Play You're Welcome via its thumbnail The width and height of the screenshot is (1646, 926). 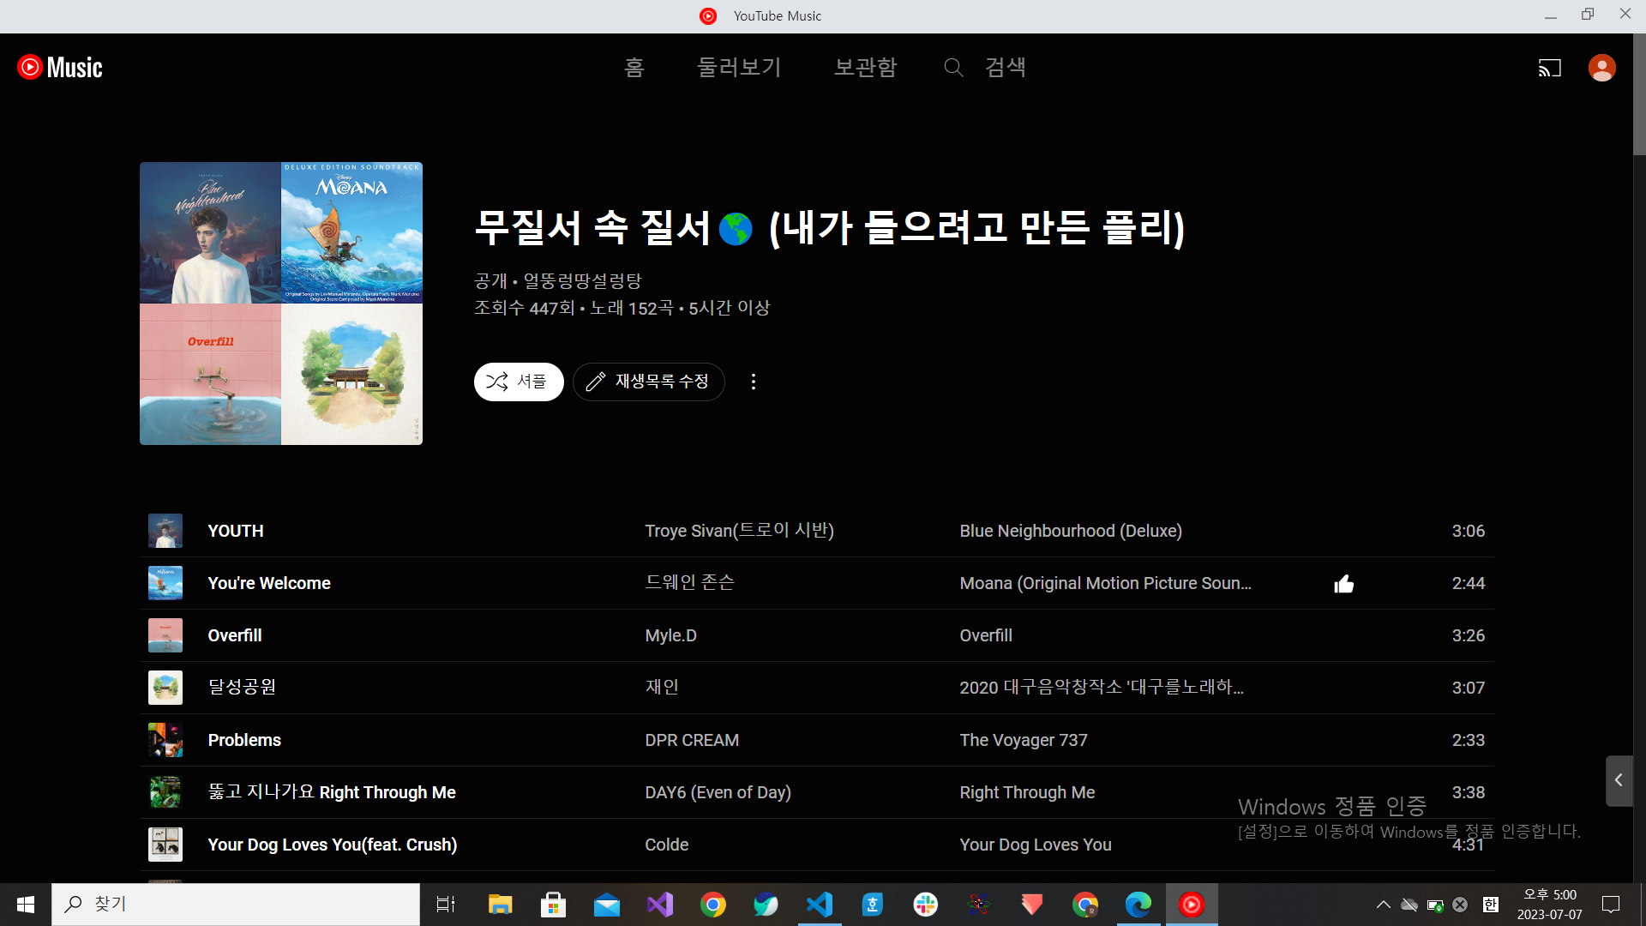point(165,583)
